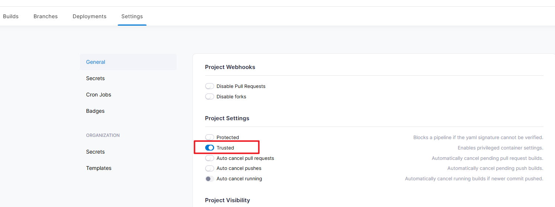Open Secrets under the Organization section
The height and width of the screenshot is (207, 555).
point(96,152)
